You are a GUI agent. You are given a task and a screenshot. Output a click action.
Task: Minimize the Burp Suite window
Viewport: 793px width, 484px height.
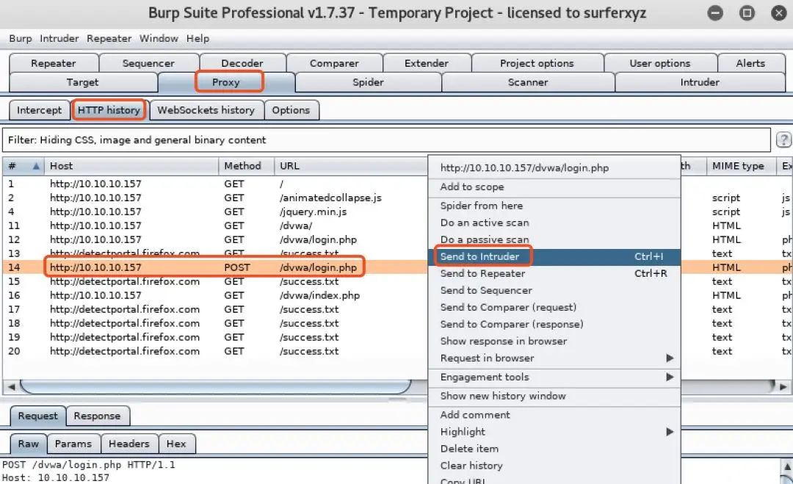coord(715,12)
